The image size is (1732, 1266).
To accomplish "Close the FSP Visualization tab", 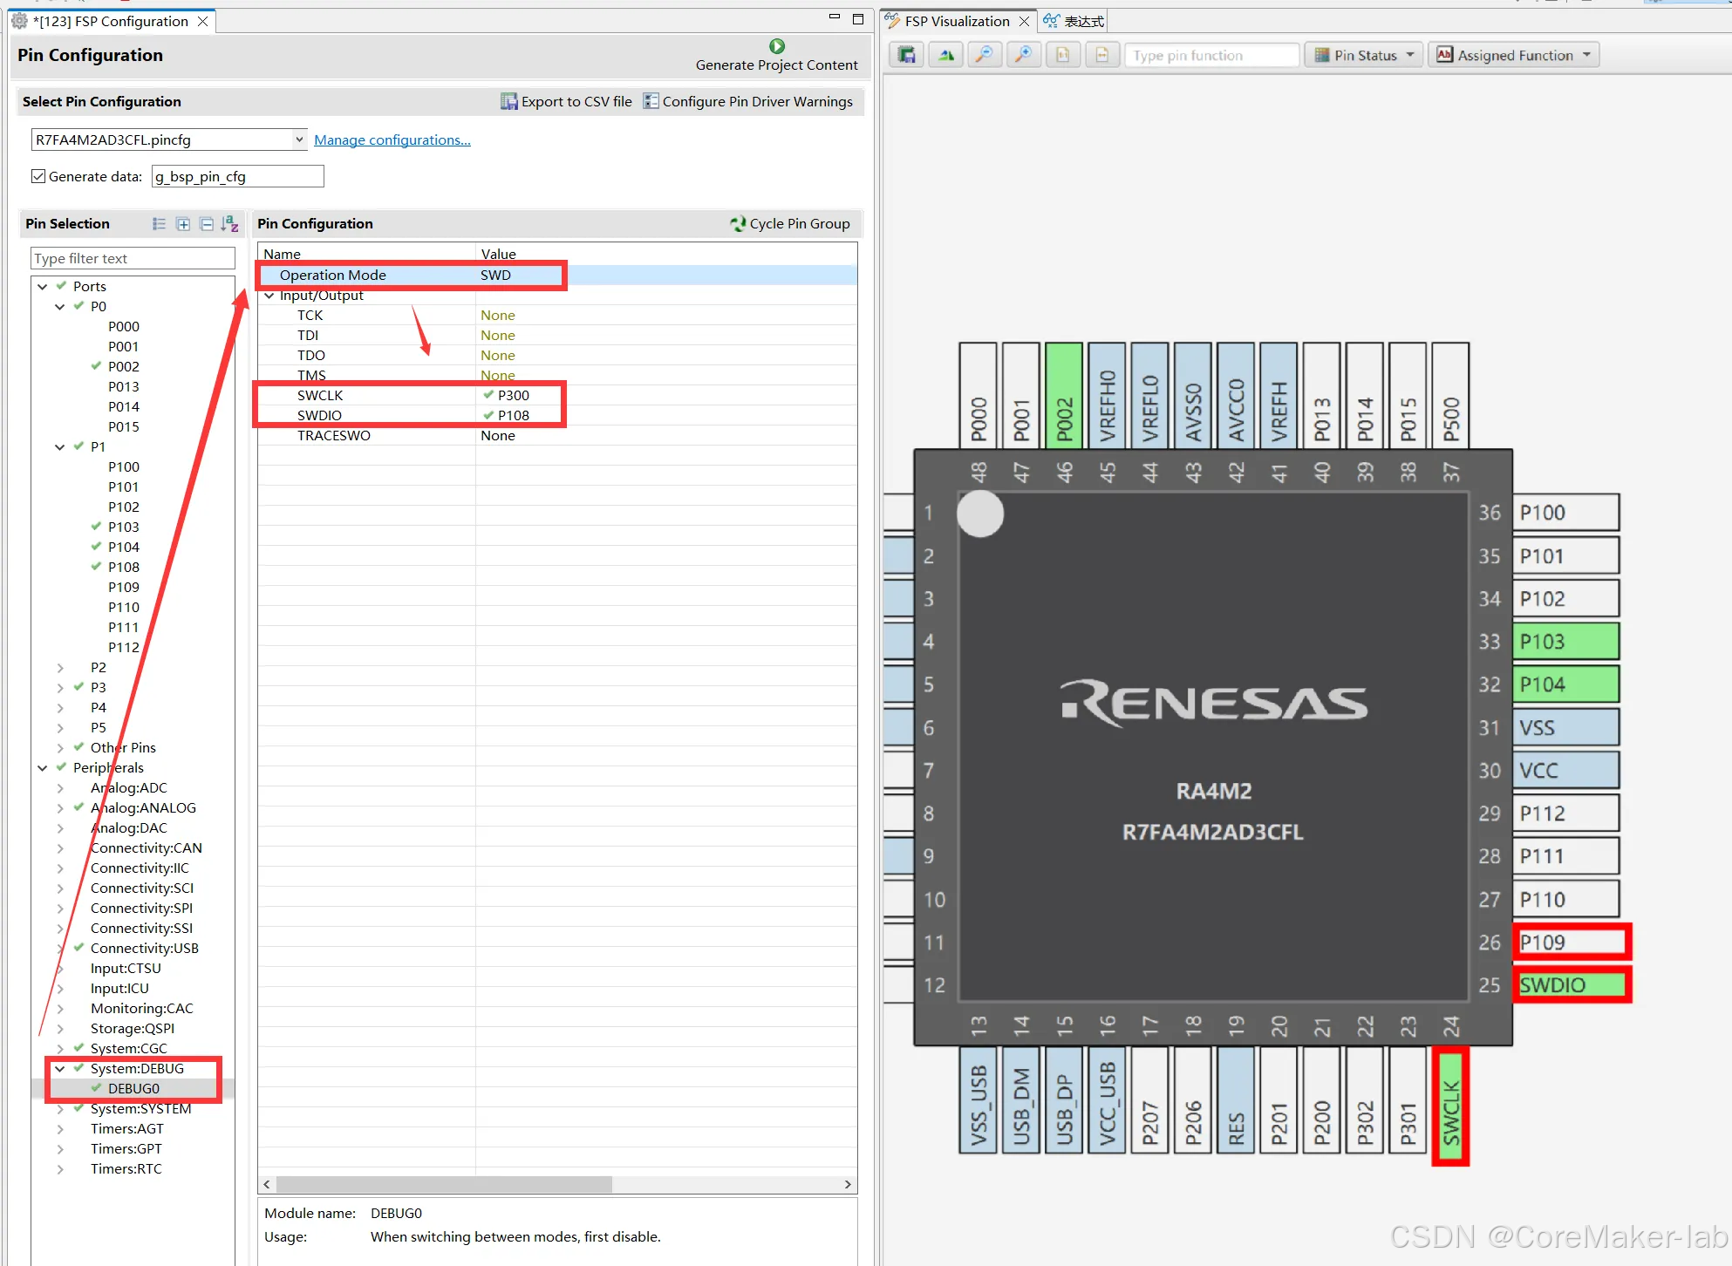I will click(1025, 21).
